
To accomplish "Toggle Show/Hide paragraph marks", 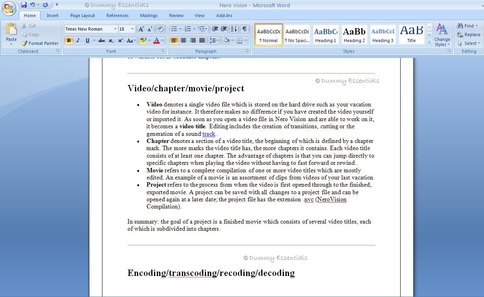I will 245,29.
